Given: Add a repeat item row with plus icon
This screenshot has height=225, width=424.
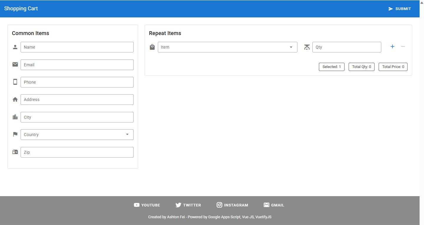Looking at the screenshot, I should pos(392,47).
